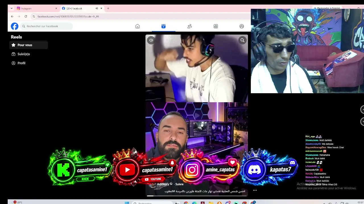Click the Windows taskbar search box
The width and height of the screenshot is (364, 204).
pyautogui.click(x=152, y=203)
